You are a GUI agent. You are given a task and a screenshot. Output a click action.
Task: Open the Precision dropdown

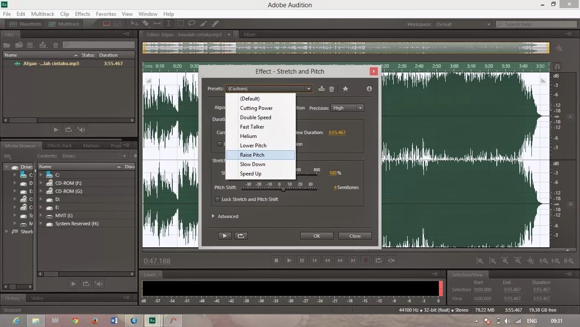click(348, 108)
